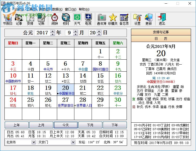Click the 下年 next year button
Viewport: 196px width, 151px height.
coord(115,125)
